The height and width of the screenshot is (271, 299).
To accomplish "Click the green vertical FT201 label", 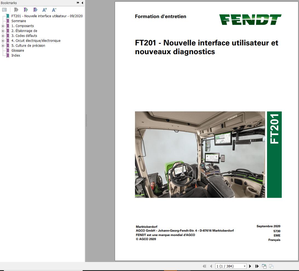I will click(x=274, y=155).
